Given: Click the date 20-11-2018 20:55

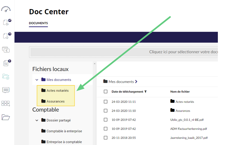Looking at the screenshot, I should (124, 138).
